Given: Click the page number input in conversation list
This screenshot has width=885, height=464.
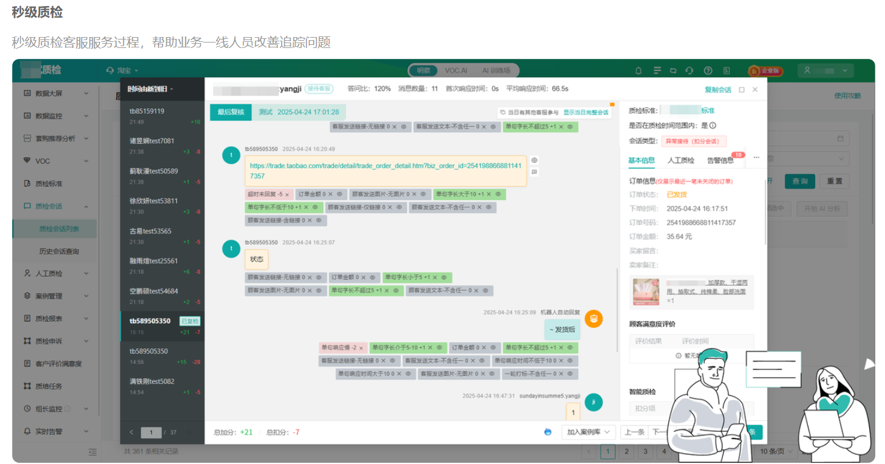Looking at the screenshot, I should coord(151,432).
